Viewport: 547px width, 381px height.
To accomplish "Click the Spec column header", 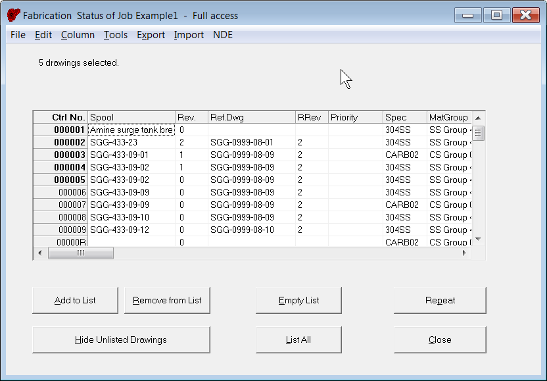I will pyautogui.click(x=404, y=117).
